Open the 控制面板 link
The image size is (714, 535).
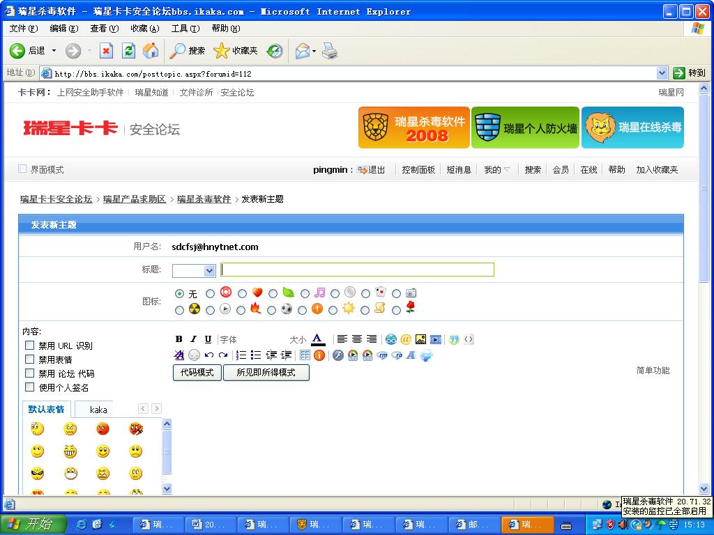[x=418, y=170]
